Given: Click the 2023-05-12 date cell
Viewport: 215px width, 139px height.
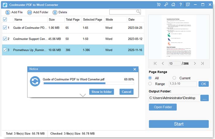Looking at the screenshot, I should click(135, 39).
